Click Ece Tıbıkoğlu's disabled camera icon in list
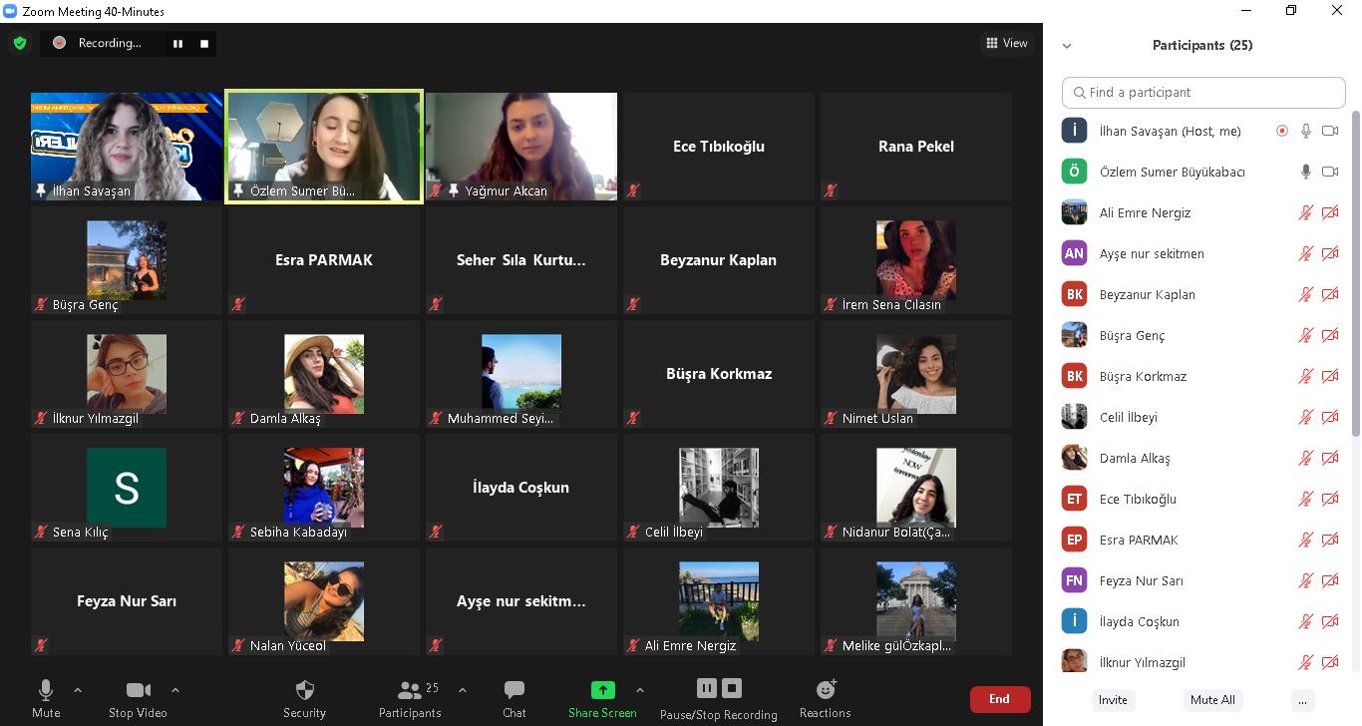The width and height of the screenshot is (1362, 726). pos(1330,499)
